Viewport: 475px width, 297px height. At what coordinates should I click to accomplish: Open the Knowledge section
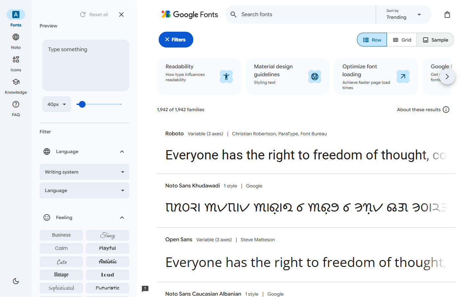[16, 86]
